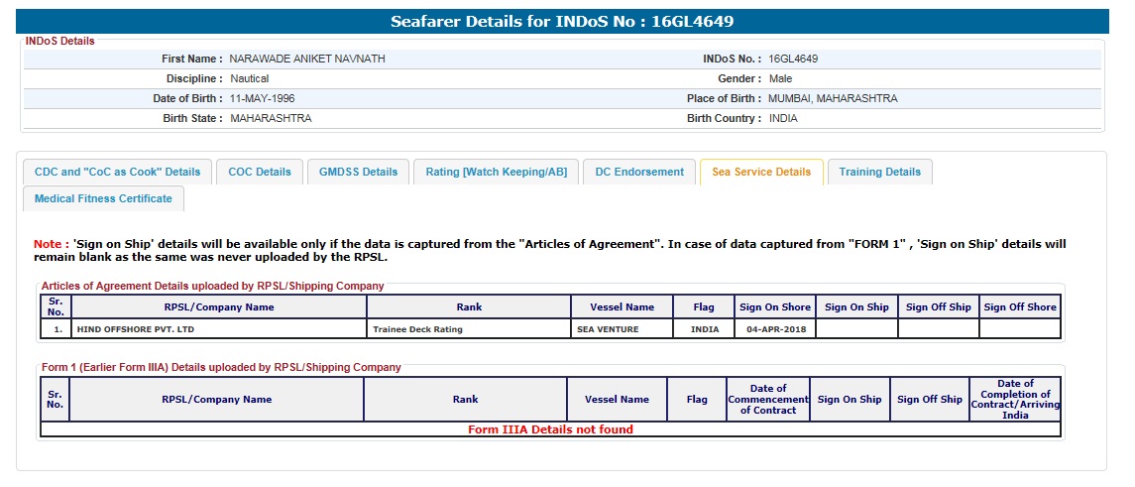Open the CDC and "CoC as Cook" Details tab
Image resolution: width=1135 pixels, height=487 pixels.
click(117, 172)
